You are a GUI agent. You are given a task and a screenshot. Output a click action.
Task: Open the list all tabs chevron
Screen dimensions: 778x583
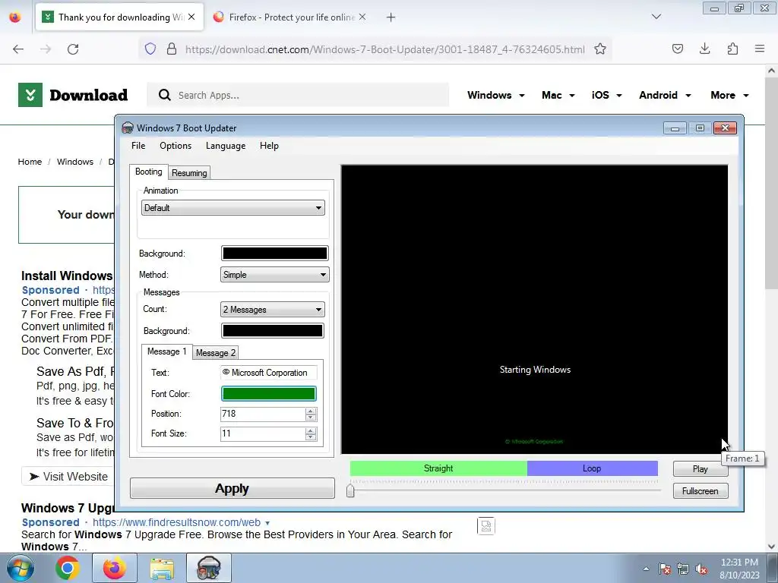click(x=656, y=17)
